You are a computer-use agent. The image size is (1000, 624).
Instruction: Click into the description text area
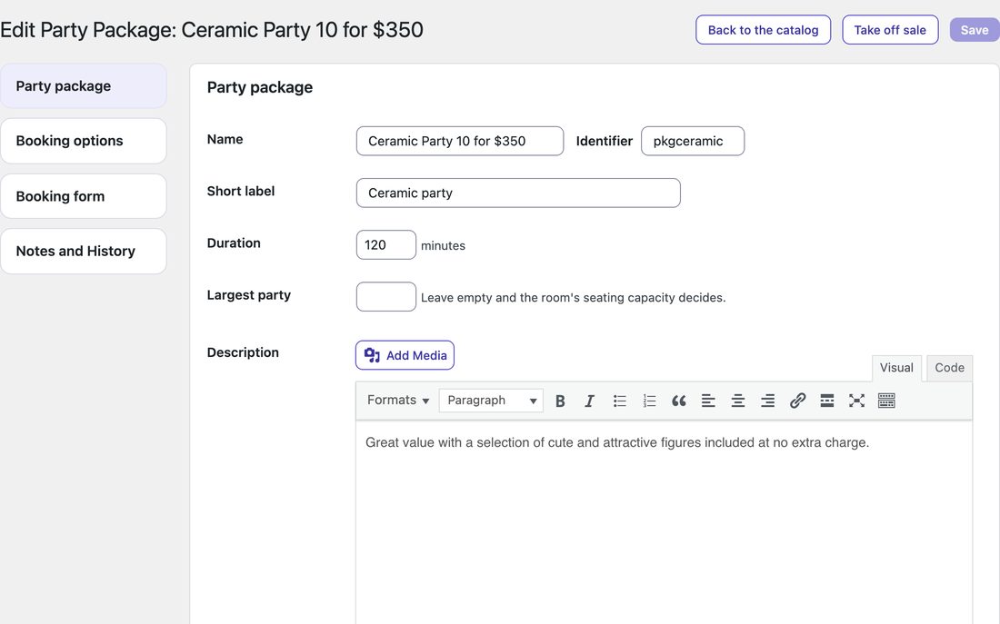pos(664,522)
